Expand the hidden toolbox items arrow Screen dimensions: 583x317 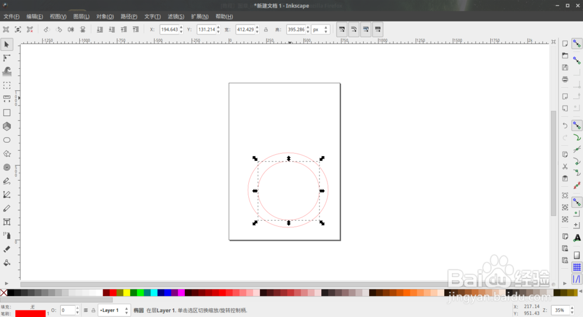(x=6, y=284)
